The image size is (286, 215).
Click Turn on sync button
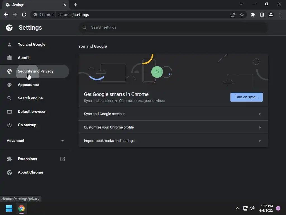point(246,97)
